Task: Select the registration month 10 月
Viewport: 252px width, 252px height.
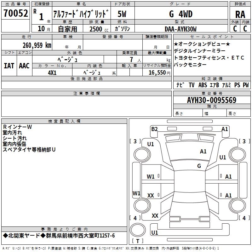Action: [x=44, y=29]
